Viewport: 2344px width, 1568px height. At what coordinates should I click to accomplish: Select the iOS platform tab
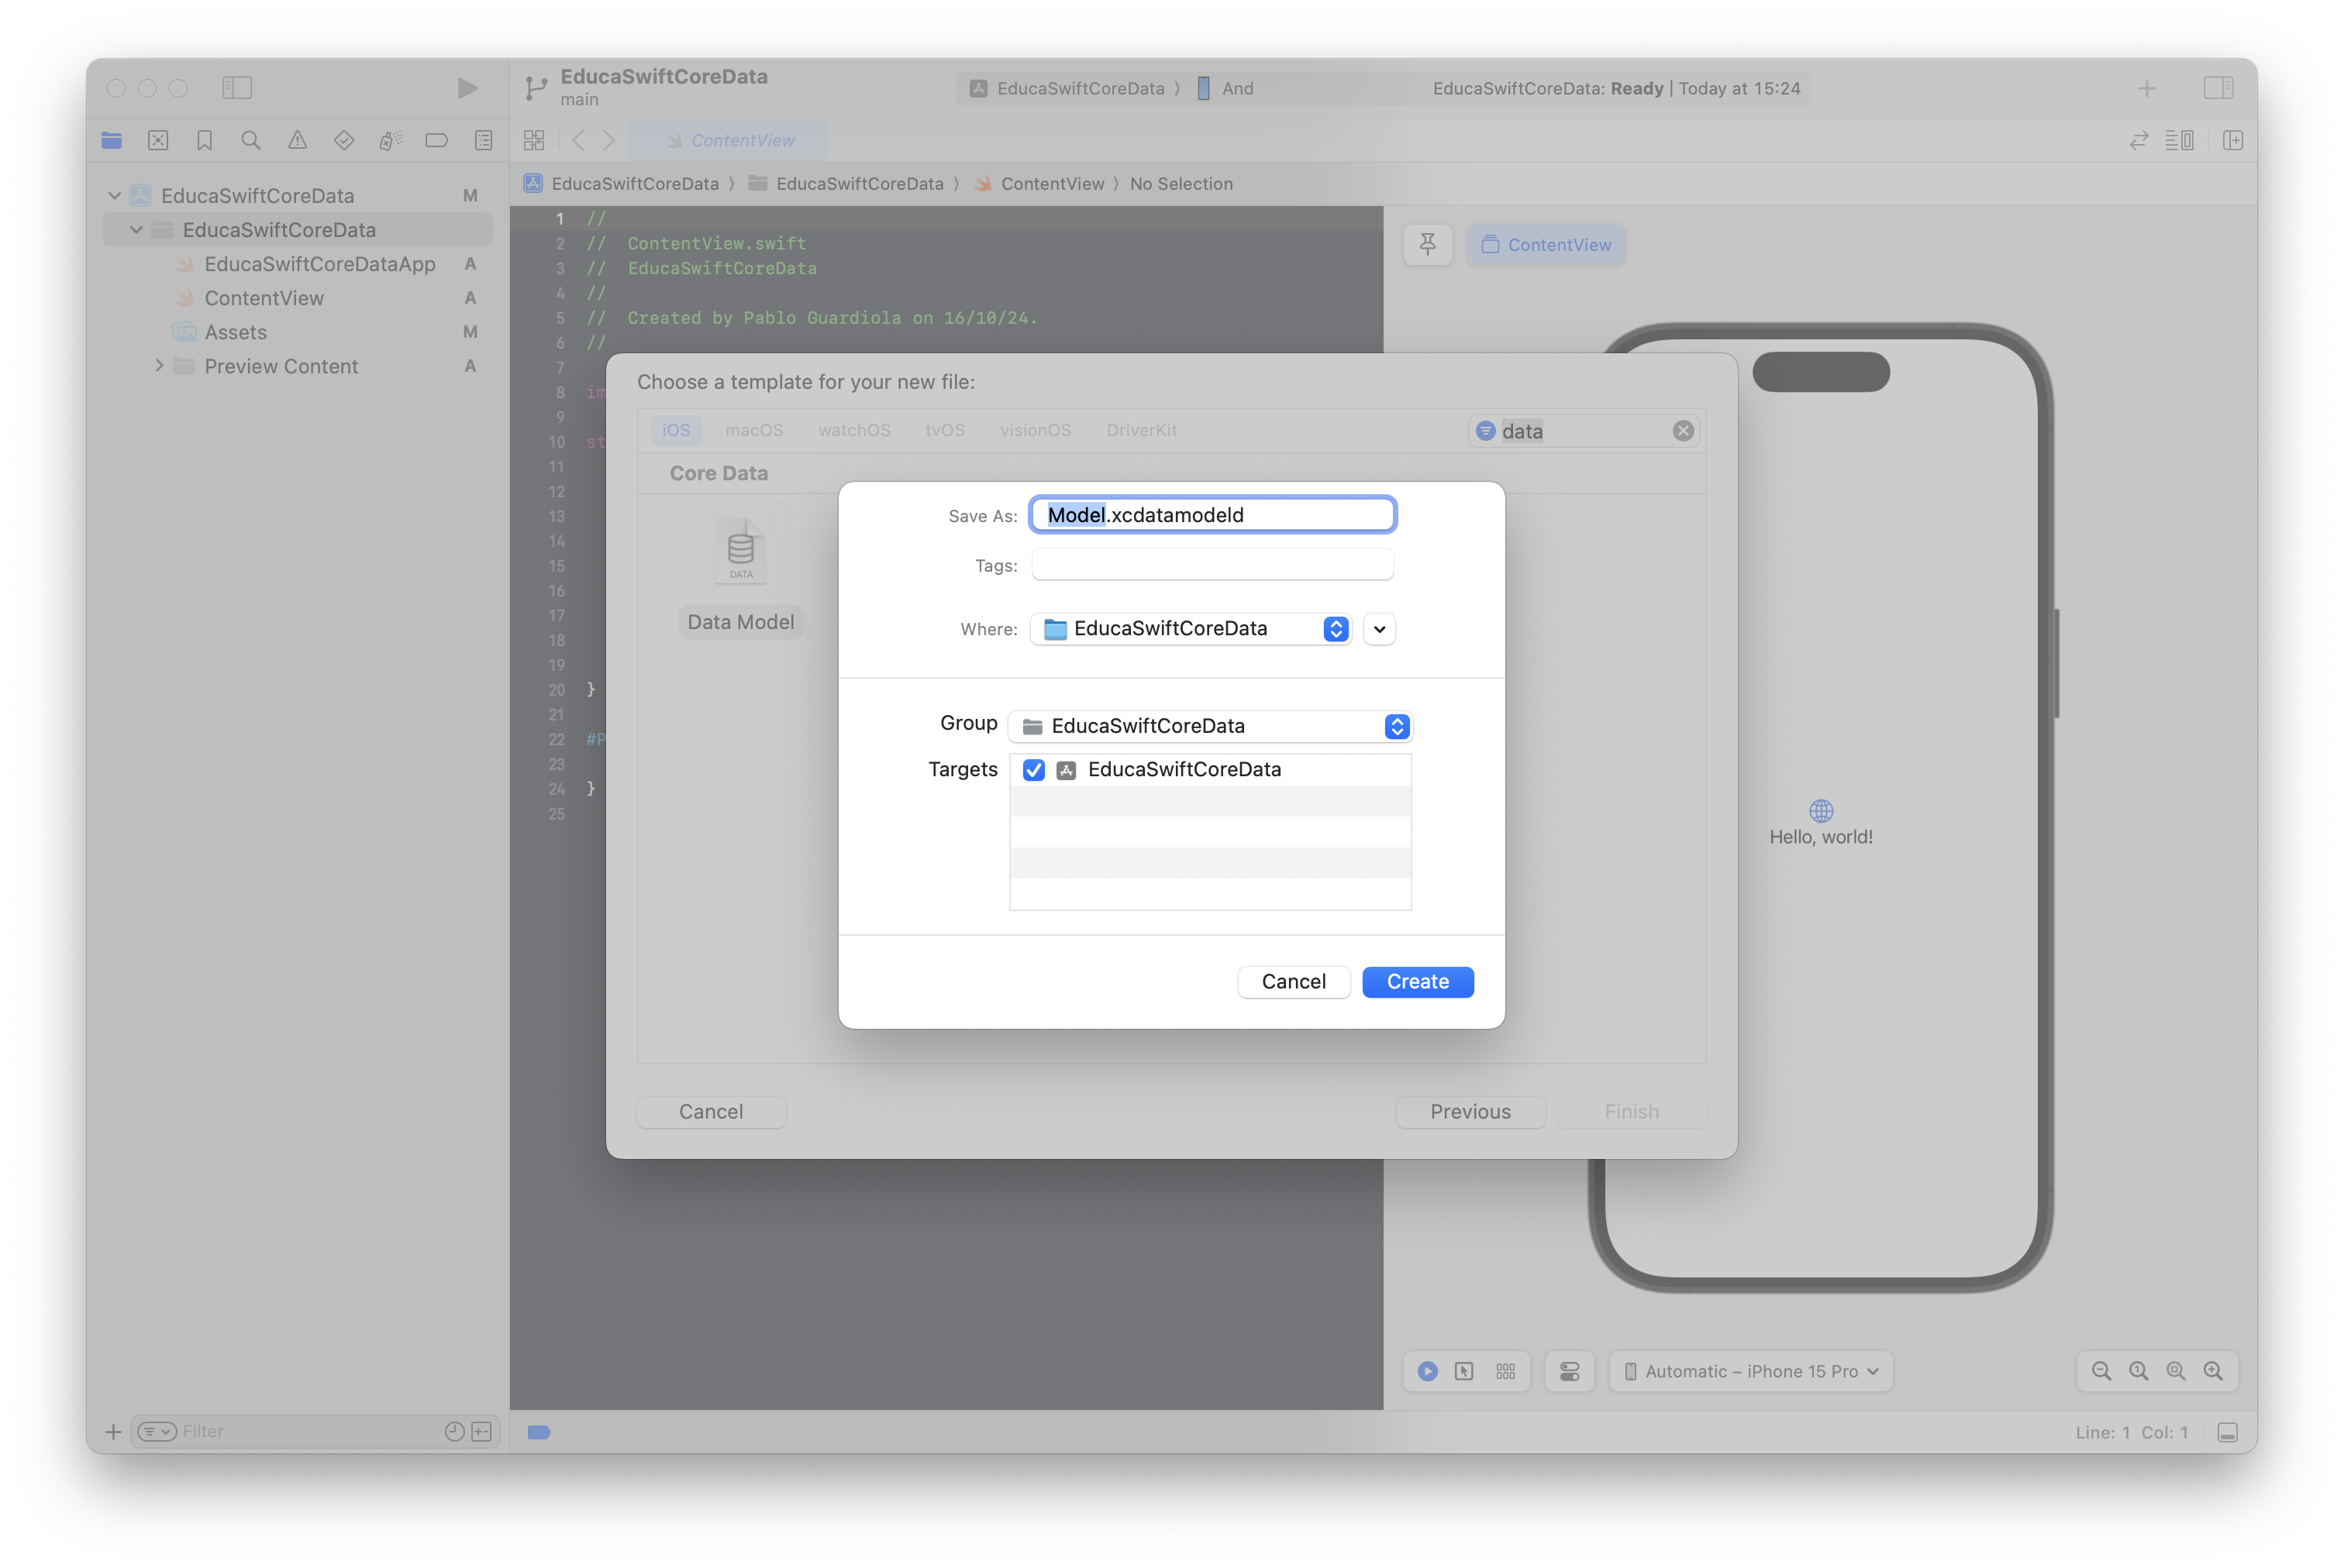(675, 430)
